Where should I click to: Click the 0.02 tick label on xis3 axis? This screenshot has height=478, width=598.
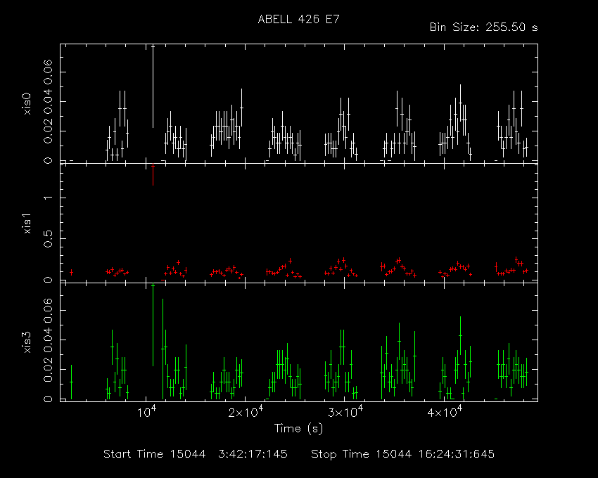[48, 369]
